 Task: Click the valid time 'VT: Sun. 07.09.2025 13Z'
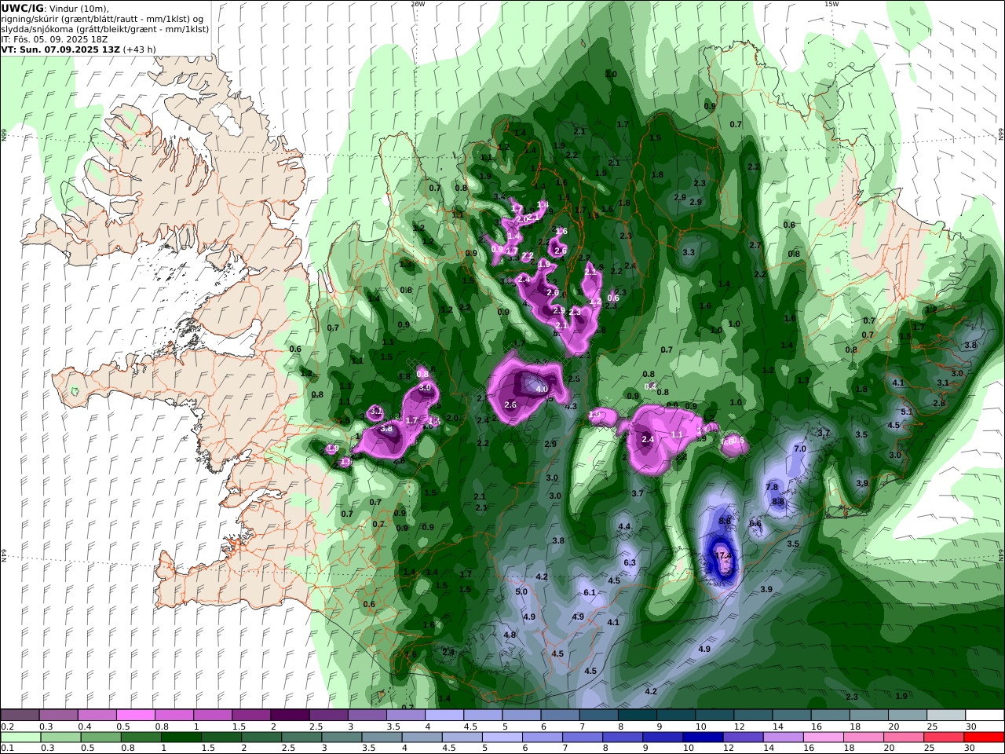click(60, 49)
